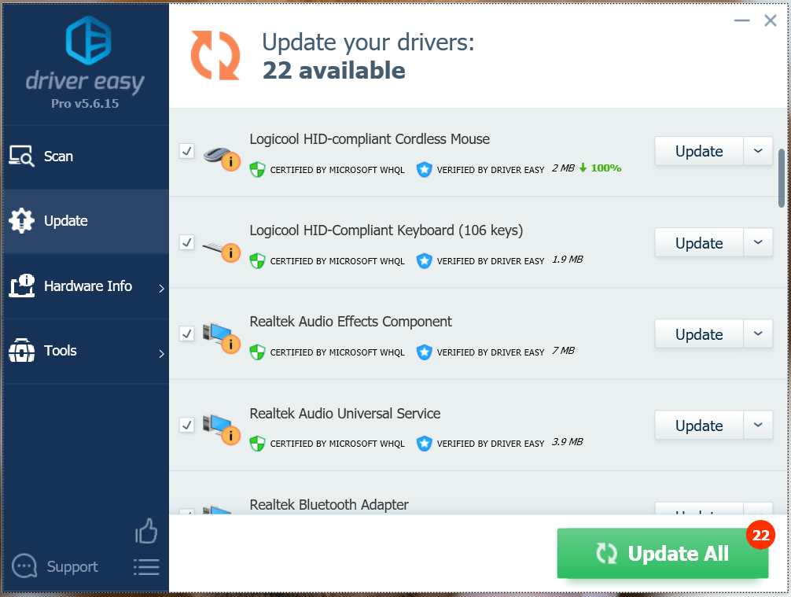The image size is (791, 597).
Task: Click the orange refresh arrows icon
Action: point(215,56)
